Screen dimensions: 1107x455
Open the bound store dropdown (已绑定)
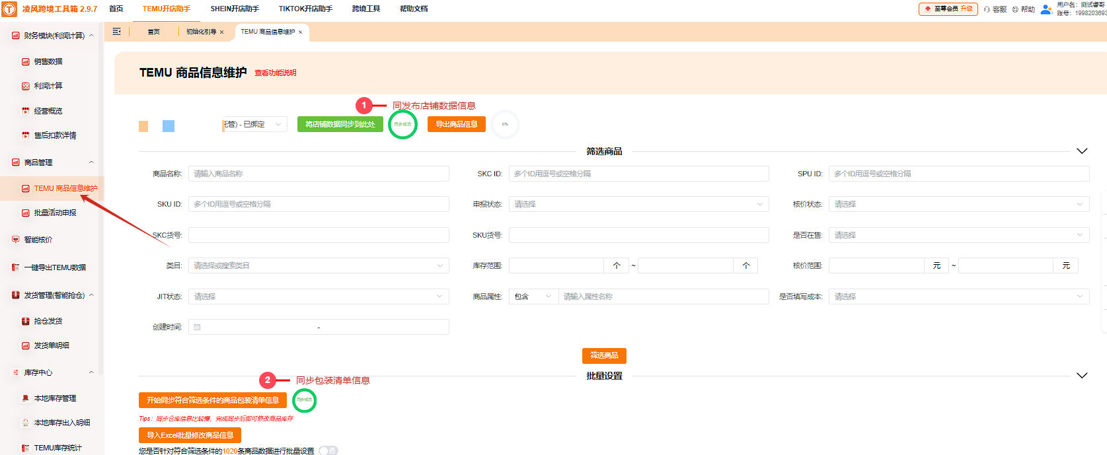254,124
